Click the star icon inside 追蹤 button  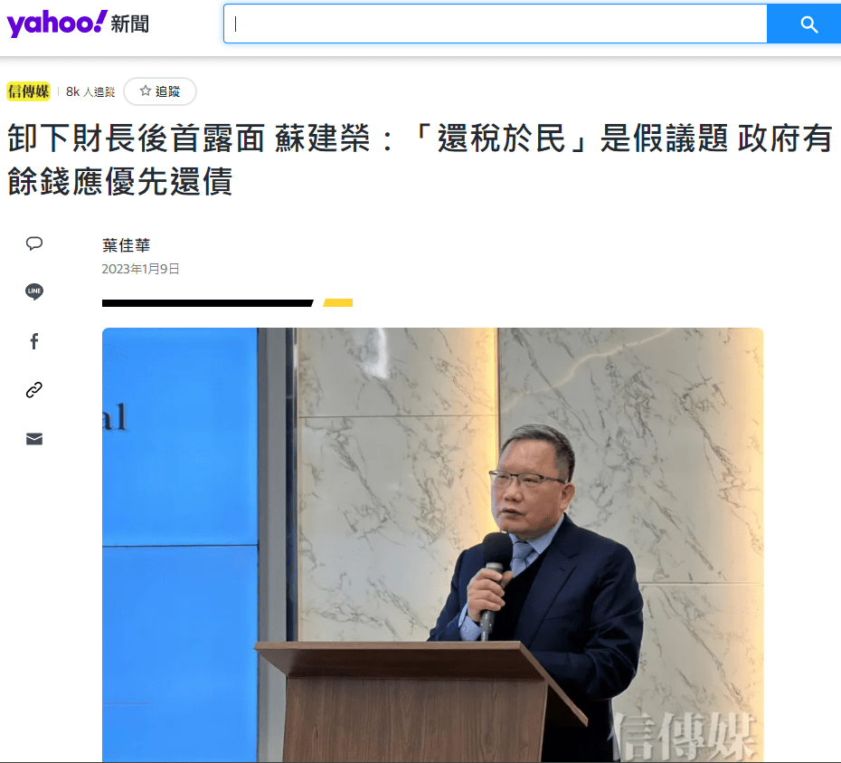(x=146, y=91)
